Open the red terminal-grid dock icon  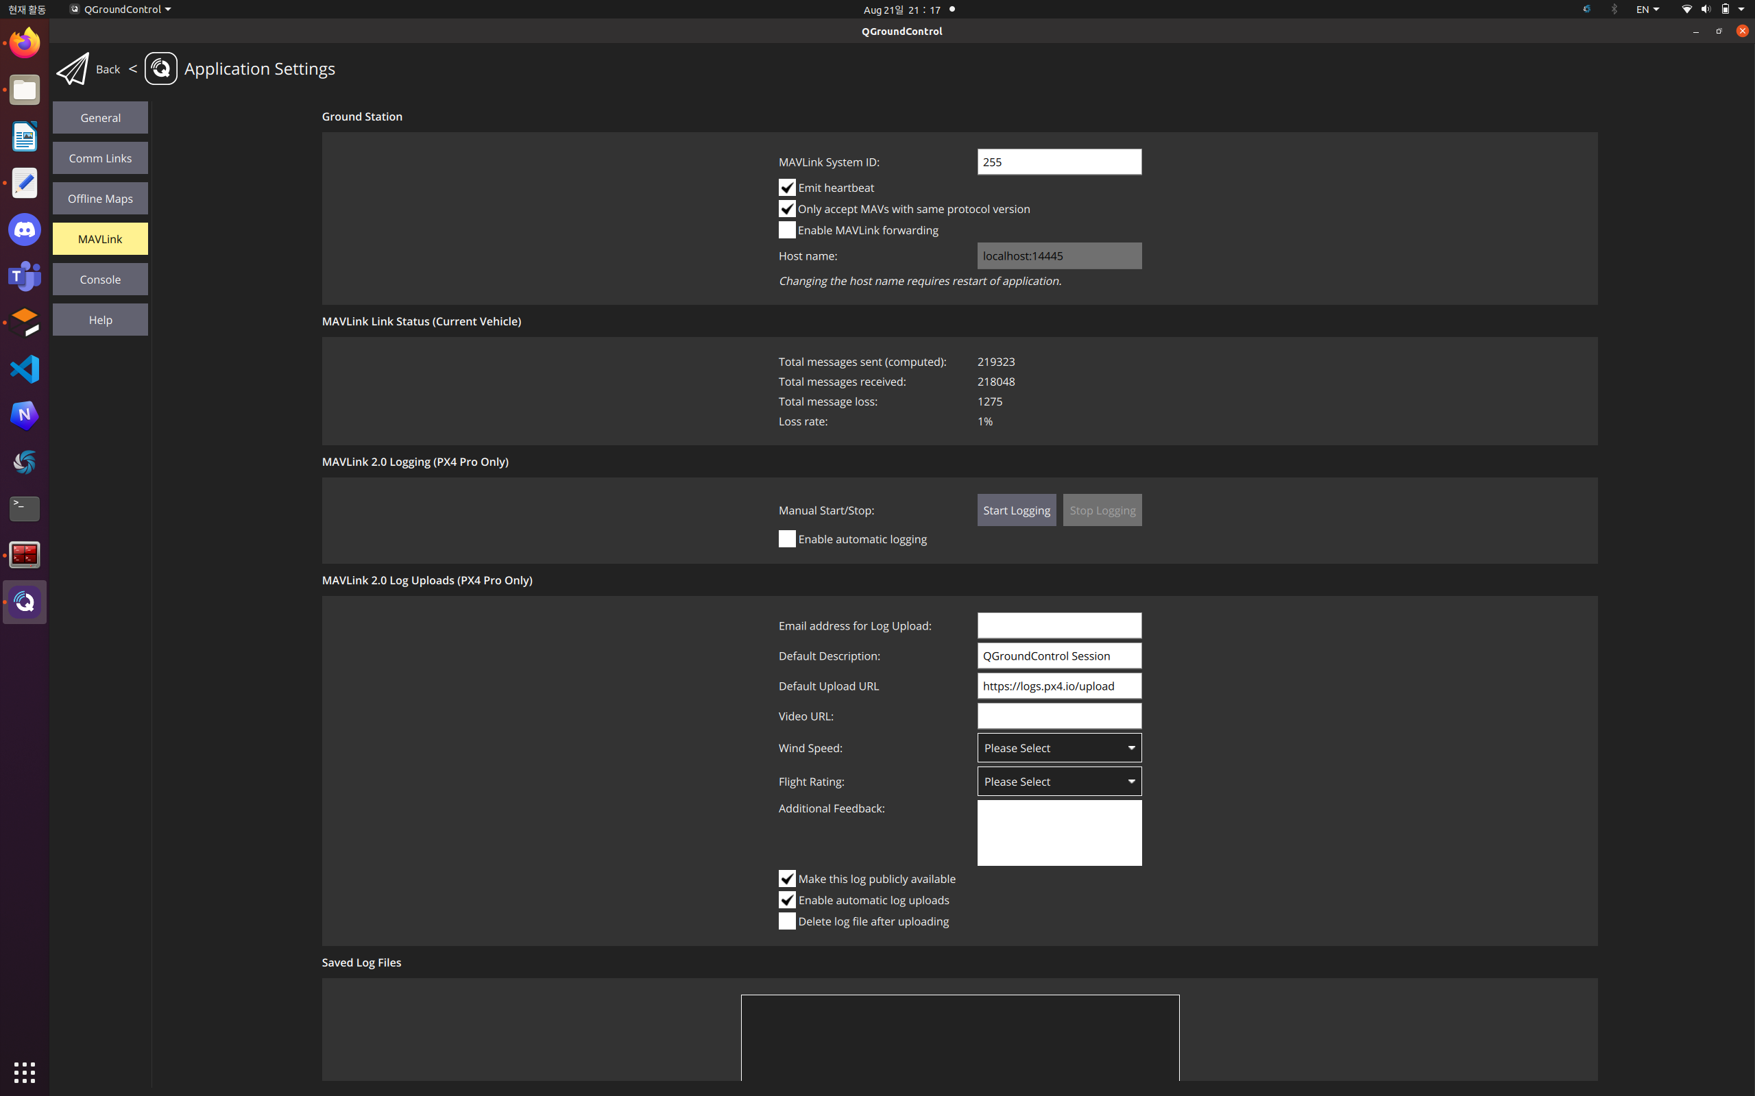25,556
